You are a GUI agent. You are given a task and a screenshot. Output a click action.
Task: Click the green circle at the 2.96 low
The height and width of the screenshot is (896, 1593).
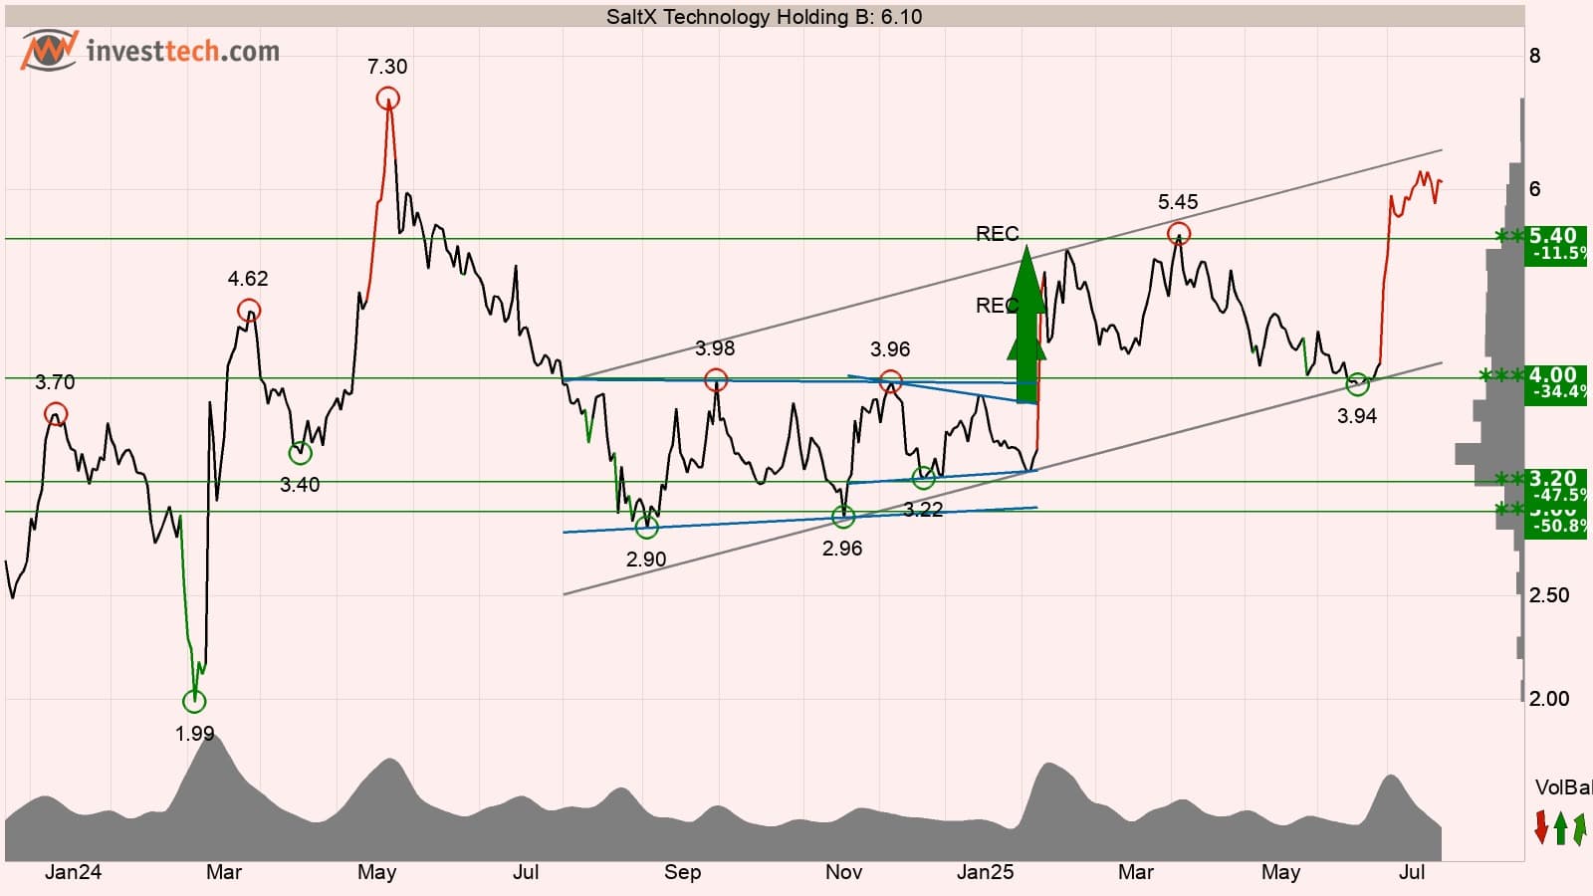pos(843,517)
